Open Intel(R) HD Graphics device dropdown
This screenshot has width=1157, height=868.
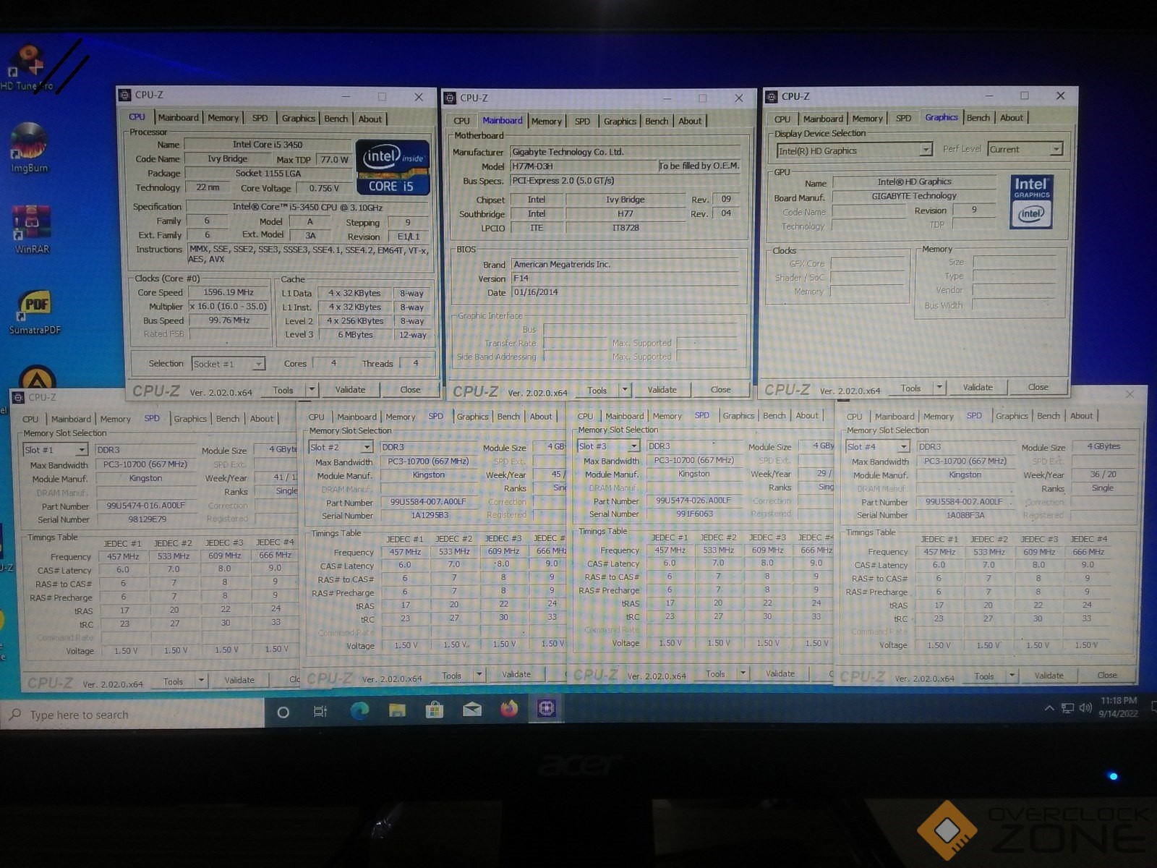coord(854,150)
